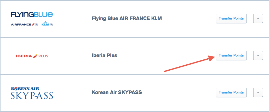Viewport: 270px width, 112px height.
Task: Click the KOREAN AIR wordmark in logo
Action: pyautogui.click(x=25, y=89)
